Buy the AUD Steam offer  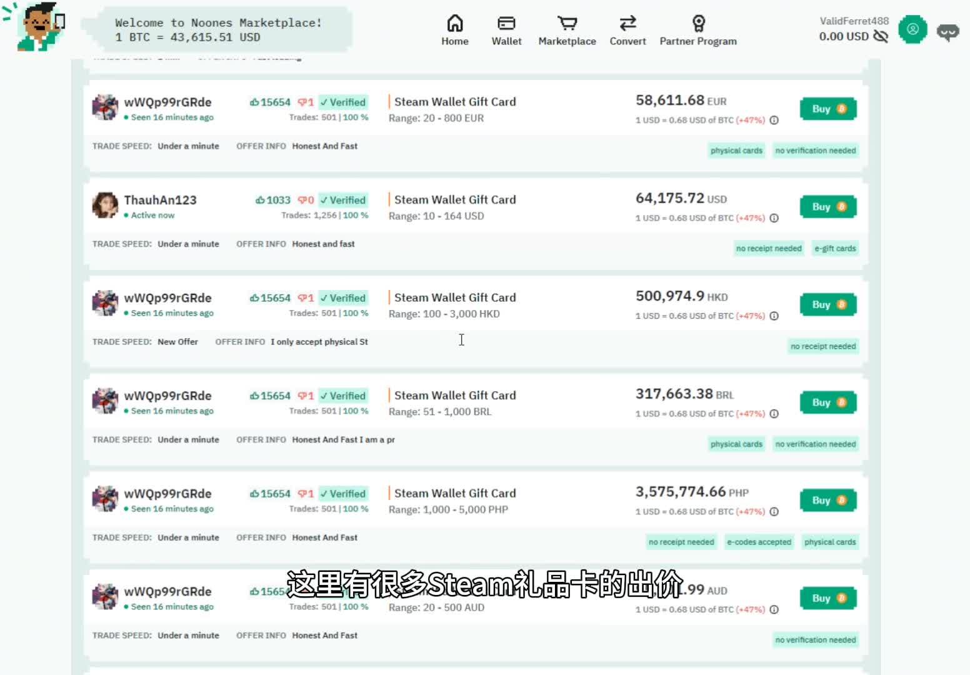click(828, 598)
